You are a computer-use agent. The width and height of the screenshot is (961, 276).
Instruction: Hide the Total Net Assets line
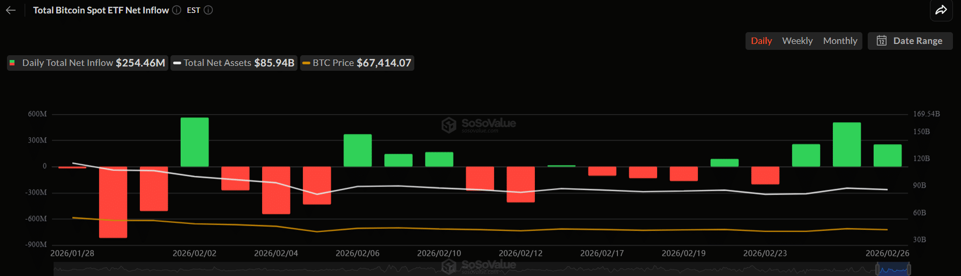(234, 63)
